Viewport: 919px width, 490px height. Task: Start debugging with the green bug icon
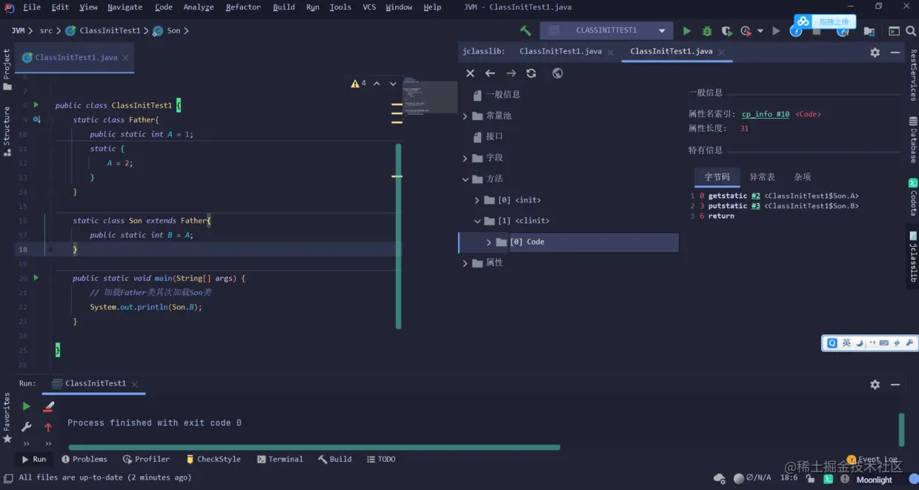pos(707,30)
